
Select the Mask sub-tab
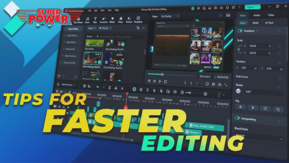(255, 23)
